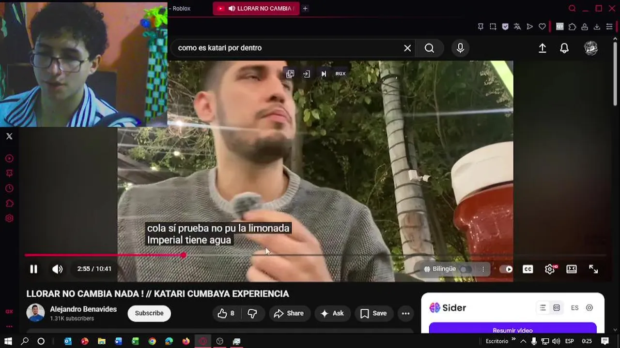This screenshot has width=620, height=348.
Task: Open the Share dialog
Action: [289, 314]
